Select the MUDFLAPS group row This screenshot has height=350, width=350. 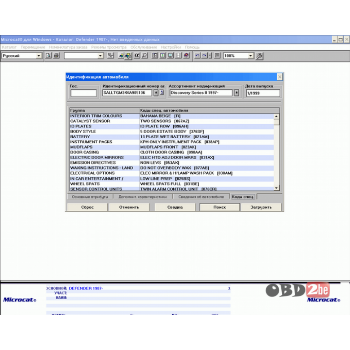172,147
